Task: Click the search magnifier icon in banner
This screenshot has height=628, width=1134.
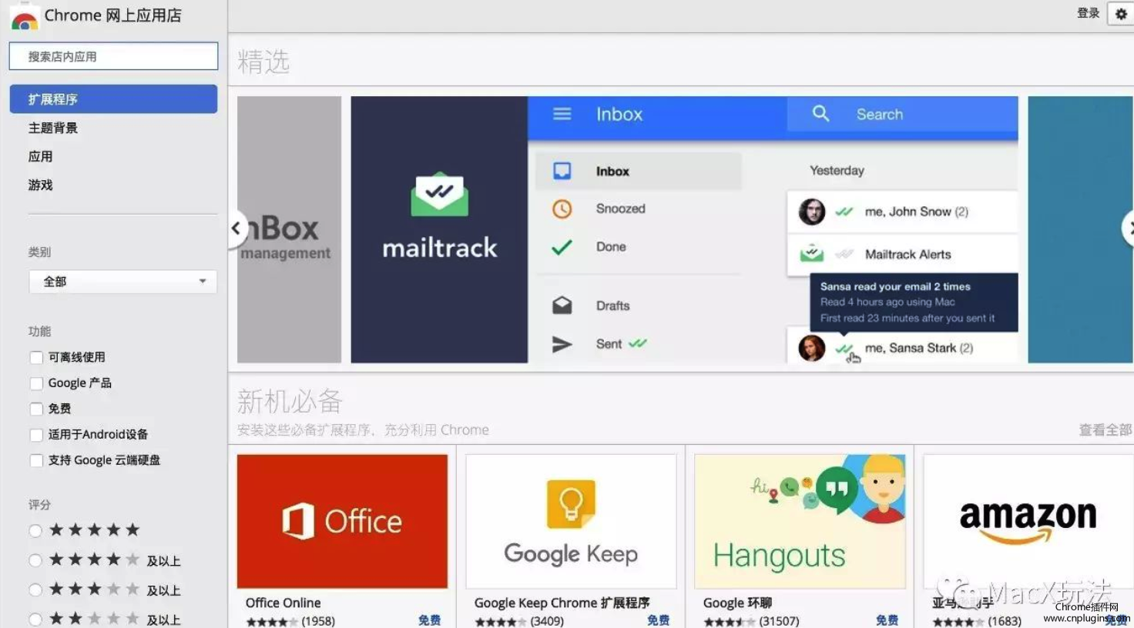Action: 820,114
